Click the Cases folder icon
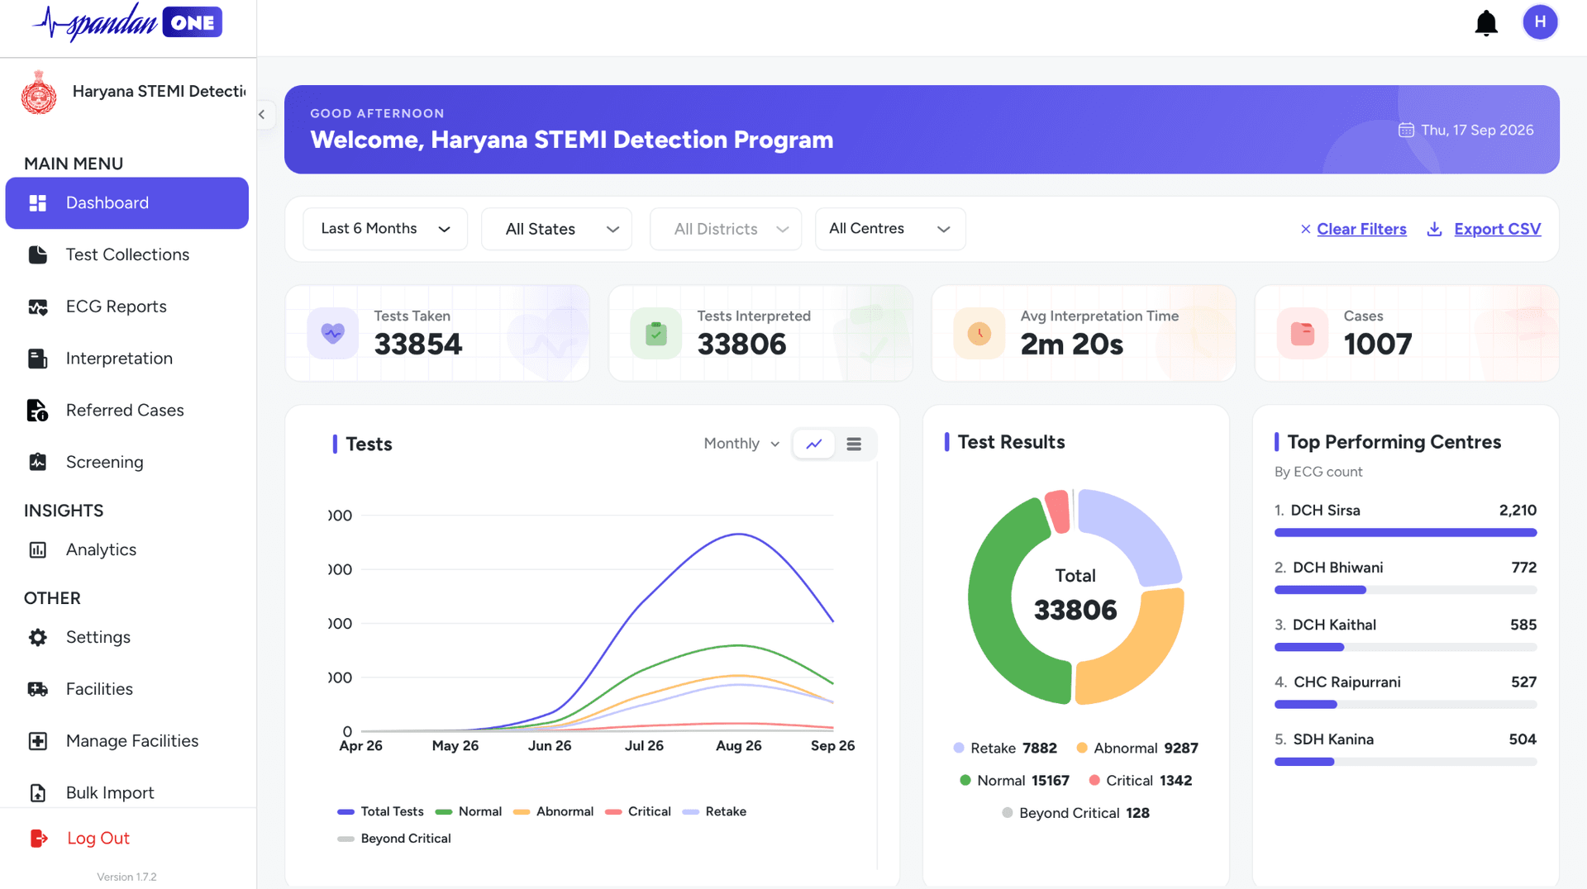The height and width of the screenshot is (889, 1587). pyautogui.click(x=1302, y=333)
